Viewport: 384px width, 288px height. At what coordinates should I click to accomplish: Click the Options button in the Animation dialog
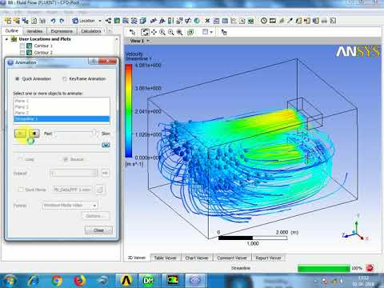95,216
